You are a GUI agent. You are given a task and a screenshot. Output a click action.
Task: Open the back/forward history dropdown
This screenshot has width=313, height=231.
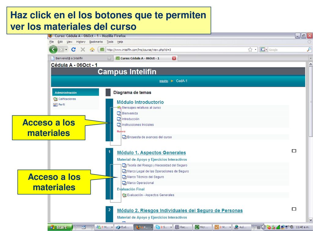coord(66,50)
